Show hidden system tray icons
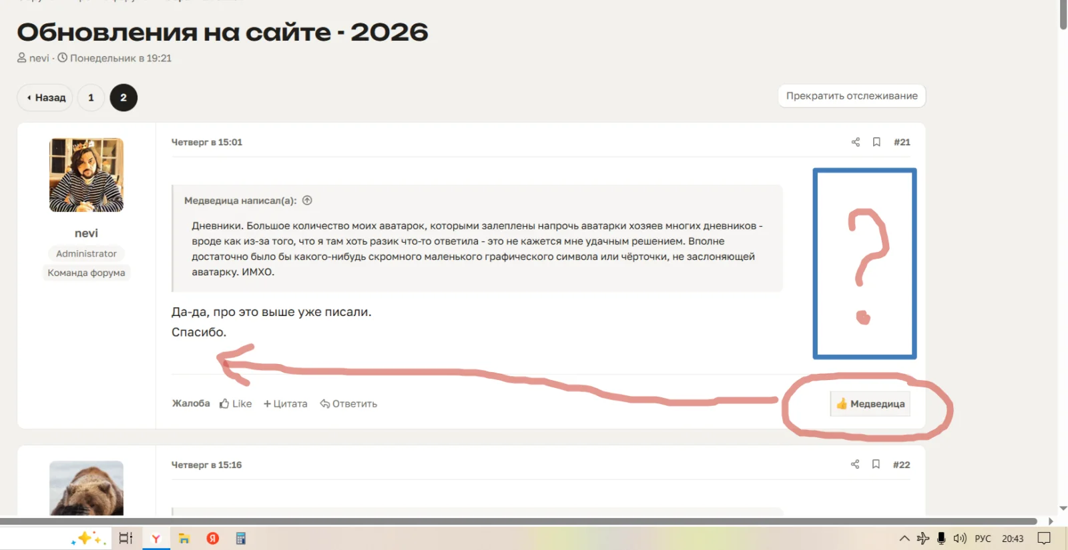 (x=904, y=539)
